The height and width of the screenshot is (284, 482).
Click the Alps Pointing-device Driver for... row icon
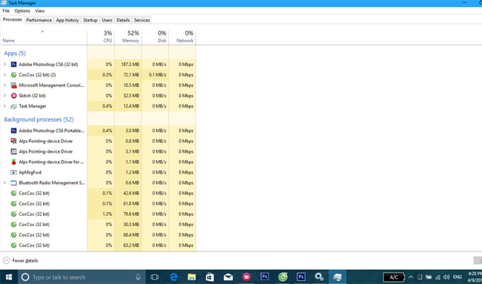13,162
